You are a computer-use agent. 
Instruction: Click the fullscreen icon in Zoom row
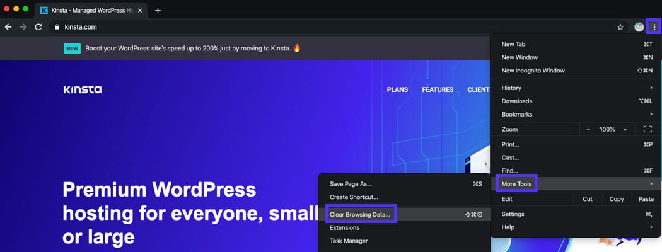(x=647, y=129)
